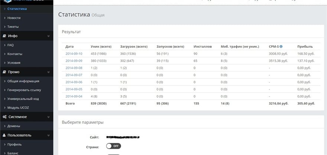Click the Системное gears icon

4,117
